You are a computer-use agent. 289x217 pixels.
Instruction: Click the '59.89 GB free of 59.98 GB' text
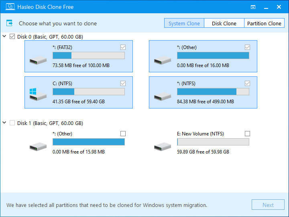[x=203, y=151]
